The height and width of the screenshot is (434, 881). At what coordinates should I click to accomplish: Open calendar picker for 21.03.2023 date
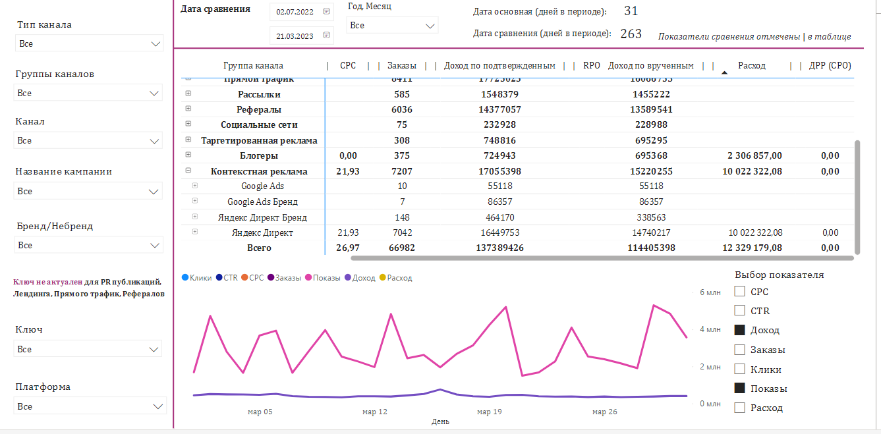pyautogui.click(x=326, y=36)
